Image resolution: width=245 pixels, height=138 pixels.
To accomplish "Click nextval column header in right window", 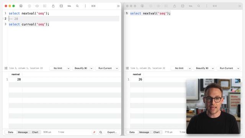I will 137,74.
